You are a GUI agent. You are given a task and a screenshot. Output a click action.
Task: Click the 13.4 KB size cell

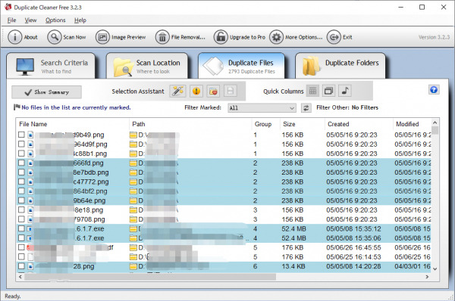click(293, 266)
